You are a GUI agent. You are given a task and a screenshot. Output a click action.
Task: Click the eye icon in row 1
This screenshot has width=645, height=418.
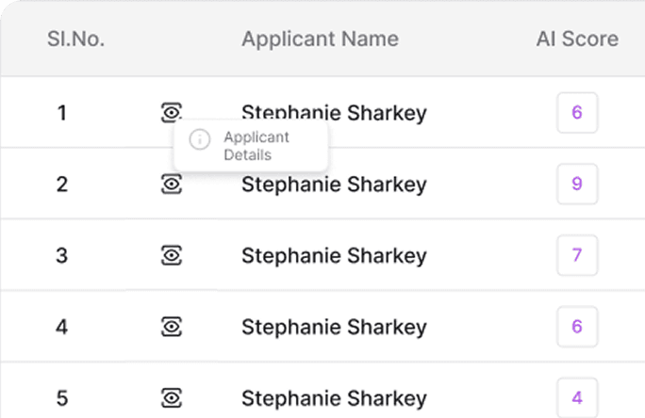171,113
